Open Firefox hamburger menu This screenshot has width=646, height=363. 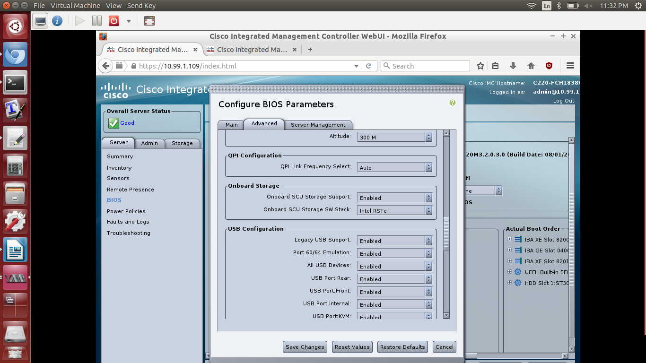570,66
